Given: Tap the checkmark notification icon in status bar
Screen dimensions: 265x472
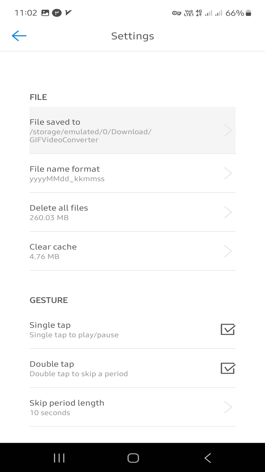Looking at the screenshot, I should (68, 13).
